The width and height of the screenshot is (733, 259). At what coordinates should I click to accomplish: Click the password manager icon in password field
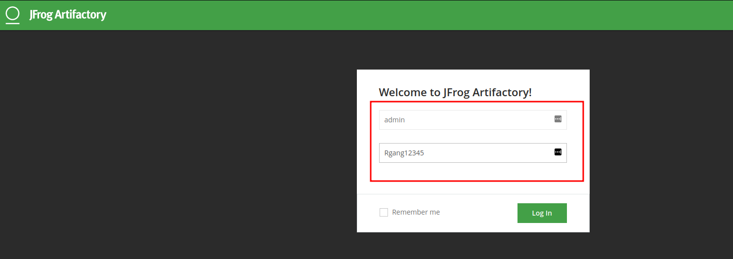[x=558, y=152]
